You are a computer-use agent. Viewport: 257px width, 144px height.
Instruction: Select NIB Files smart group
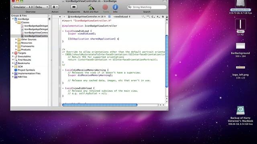click(22, 77)
